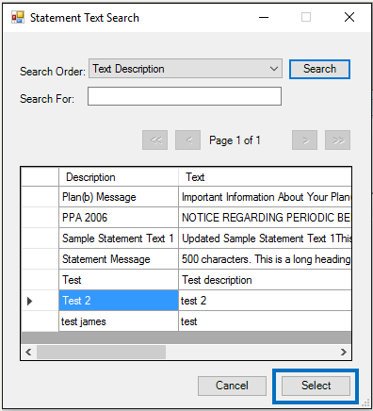Click the Text column header
Screen dimensions: 373x411
coord(265,177)
